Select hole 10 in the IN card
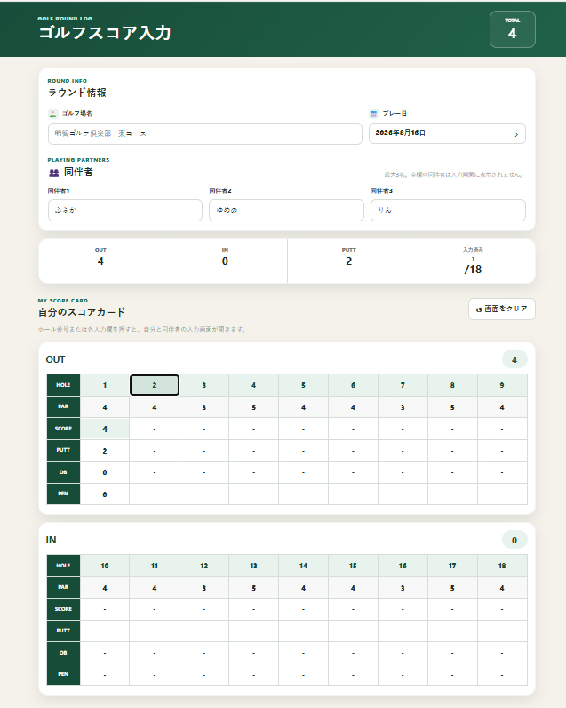566x708 pixels. (105, 566)
